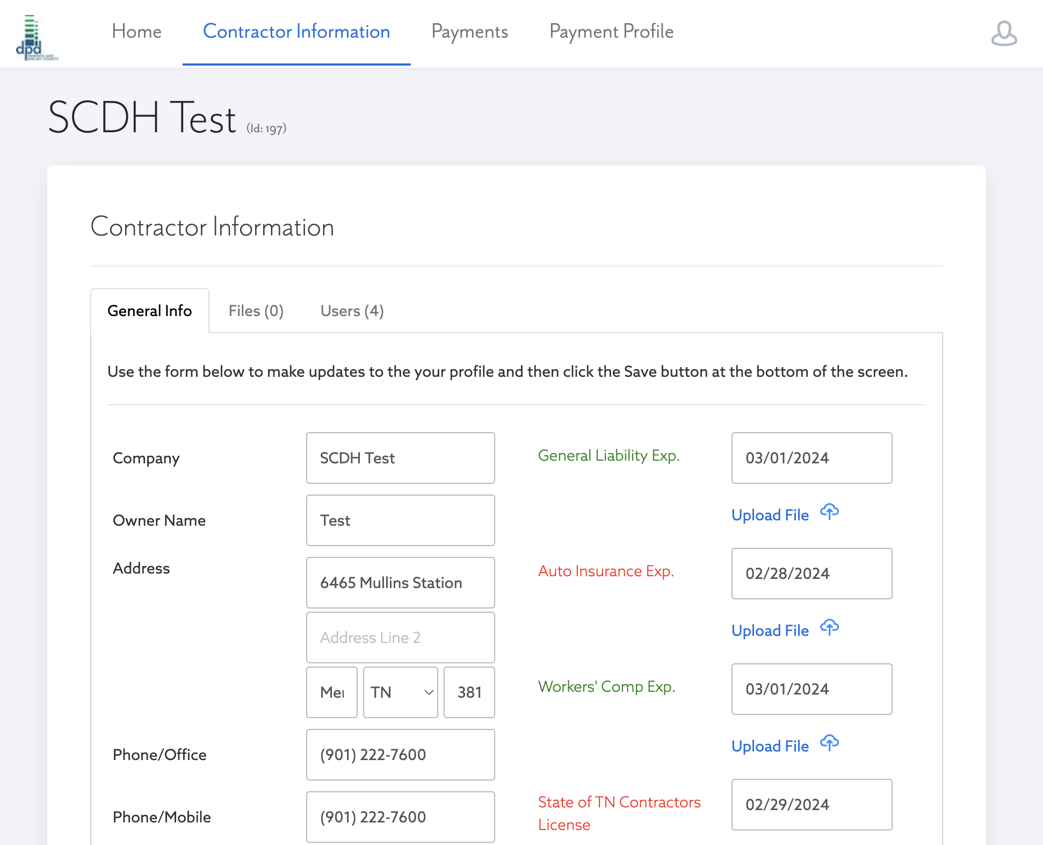Click Upload File link under General Liability

click(770, 515)
